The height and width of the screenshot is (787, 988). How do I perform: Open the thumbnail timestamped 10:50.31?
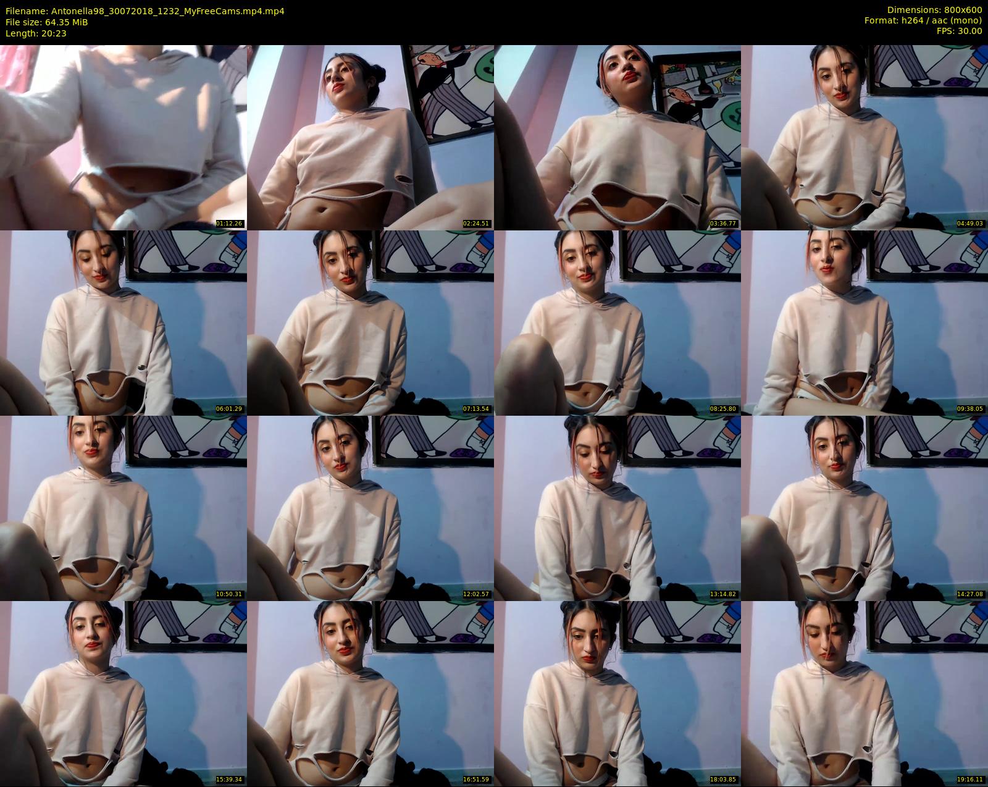(124, 508)
